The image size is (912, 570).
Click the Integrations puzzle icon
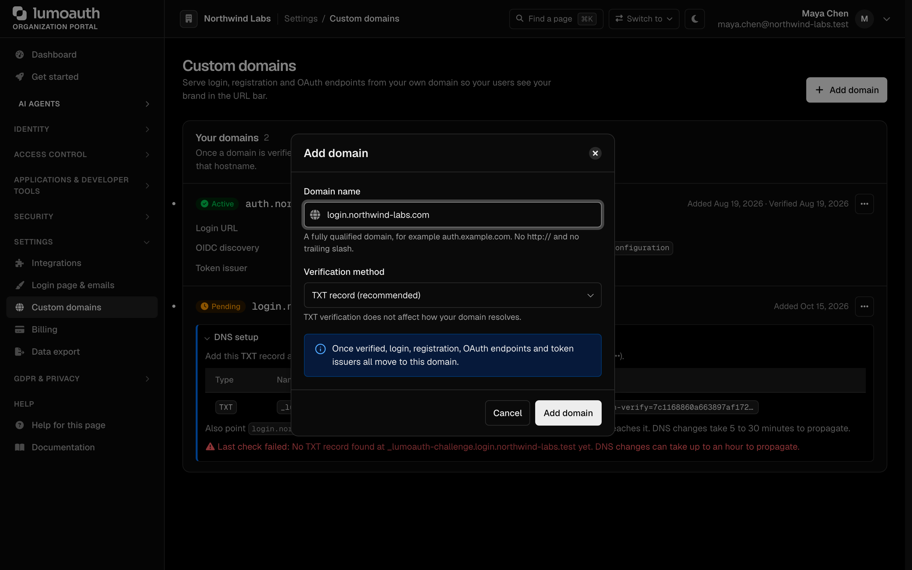coord(20,263)
